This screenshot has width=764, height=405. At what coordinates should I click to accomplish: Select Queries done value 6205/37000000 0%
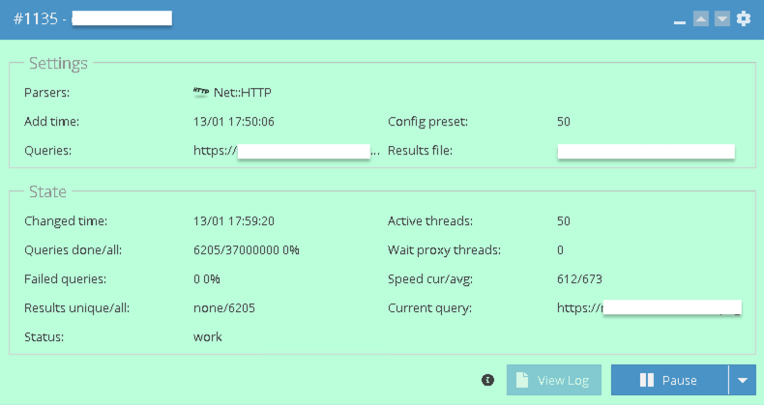pos(246,249)
